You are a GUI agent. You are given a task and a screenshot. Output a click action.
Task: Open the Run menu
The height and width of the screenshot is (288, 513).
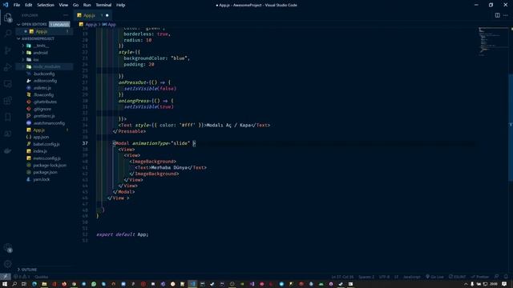point(87,5)
